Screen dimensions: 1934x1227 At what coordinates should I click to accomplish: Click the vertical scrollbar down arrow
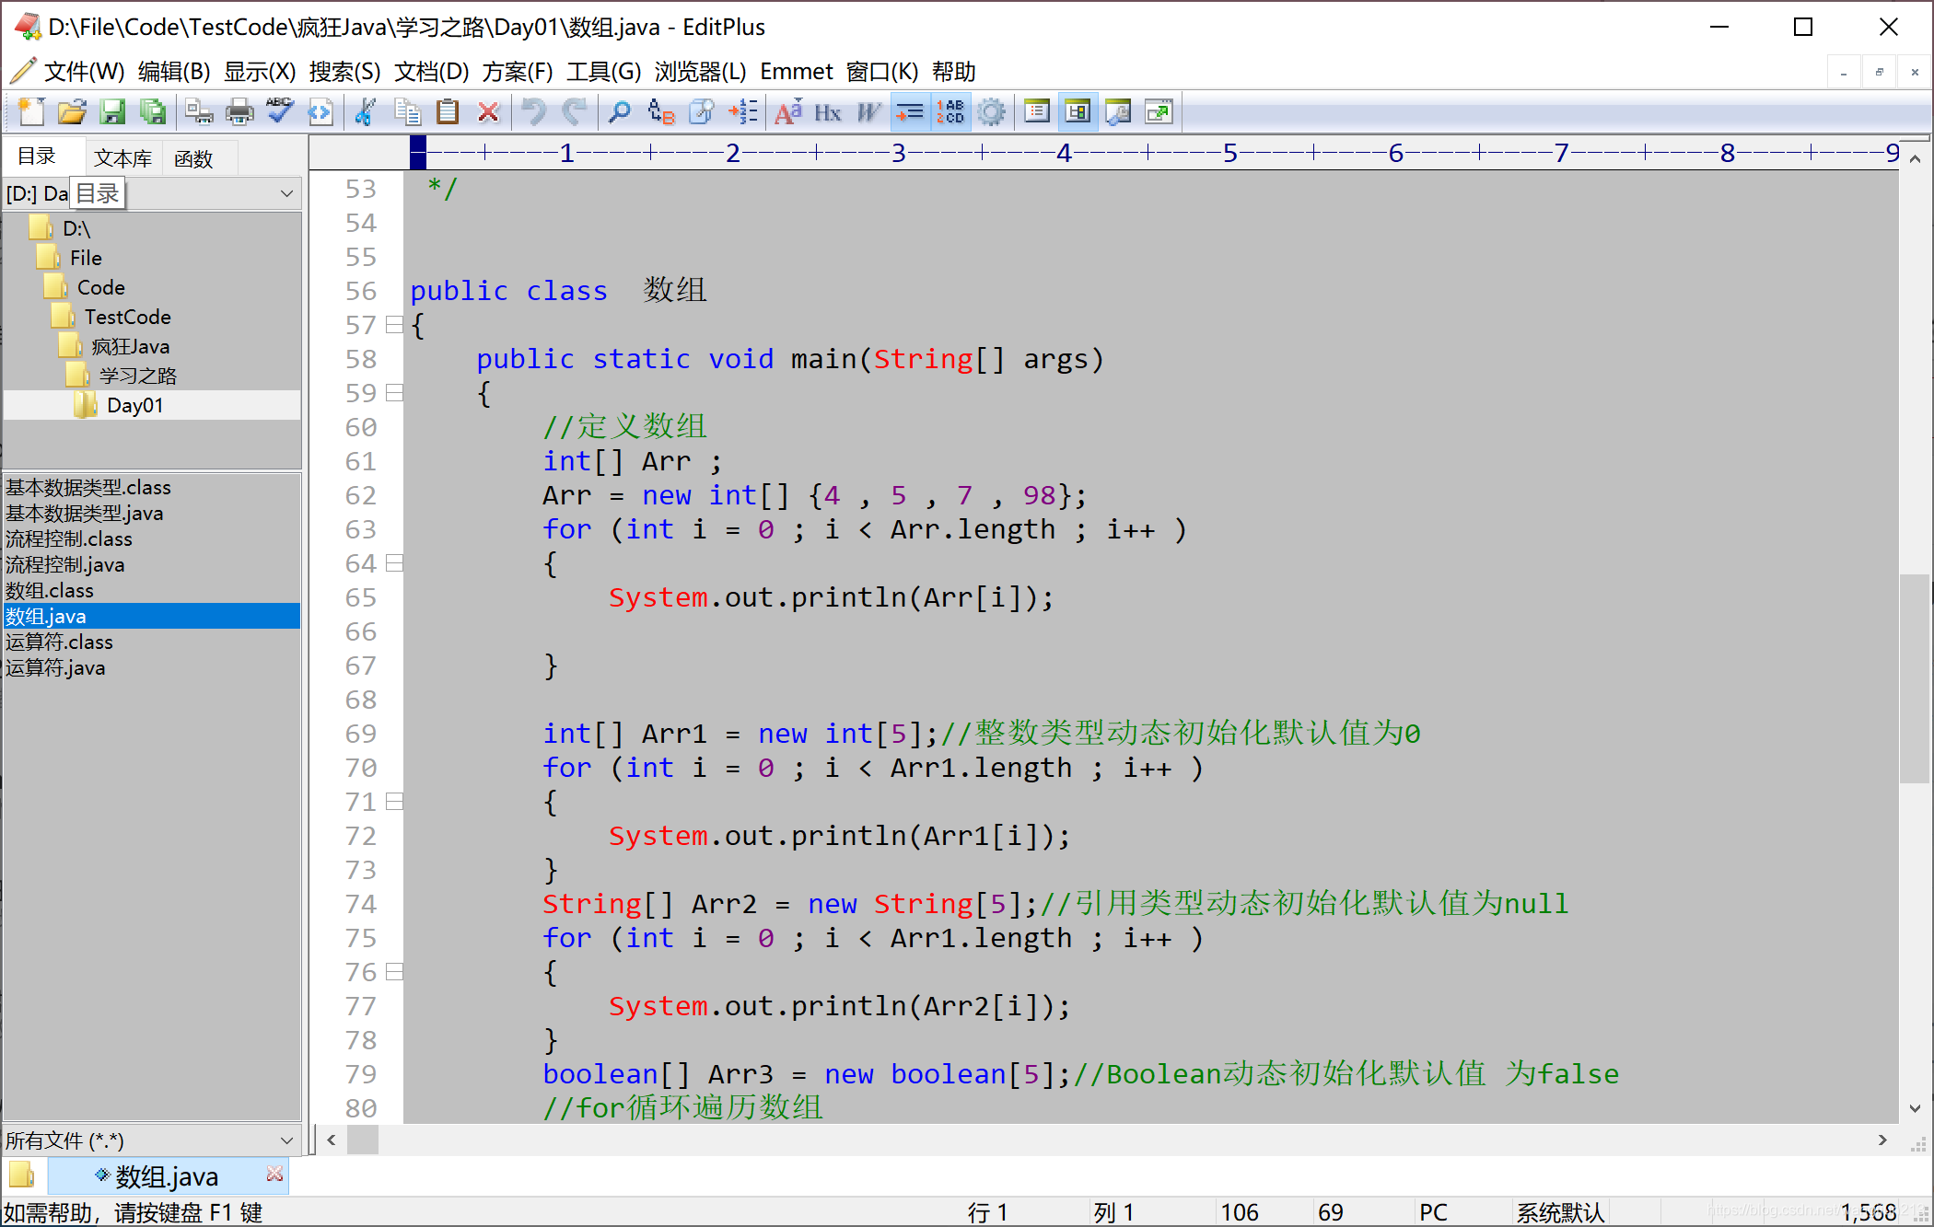1915,1108
